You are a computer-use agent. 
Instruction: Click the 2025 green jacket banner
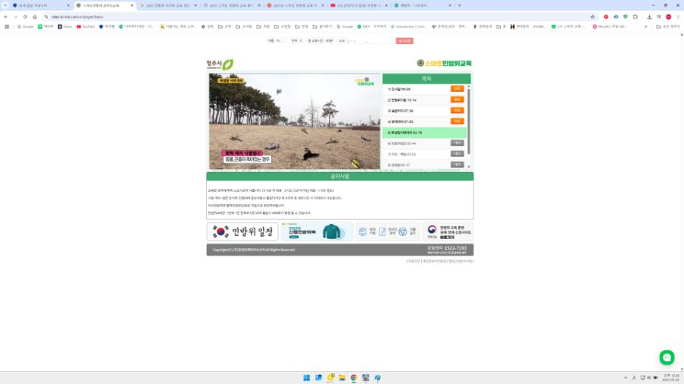pyautogui.click(x=316, y=231)
